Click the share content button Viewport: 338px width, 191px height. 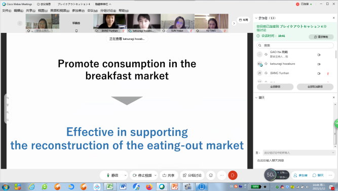pyautogui.click(x=169, y=175)
